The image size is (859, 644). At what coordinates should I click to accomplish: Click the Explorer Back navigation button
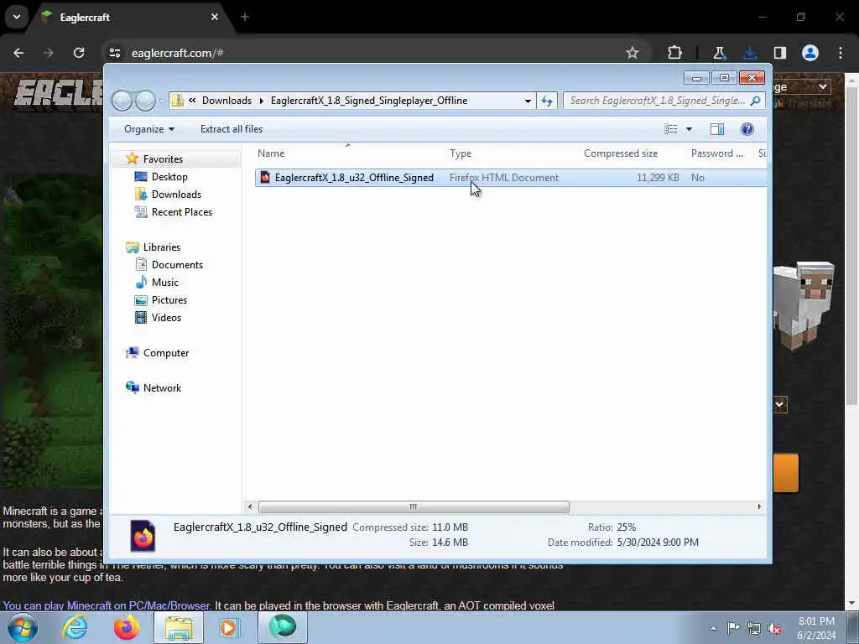[x=122, y=101]
